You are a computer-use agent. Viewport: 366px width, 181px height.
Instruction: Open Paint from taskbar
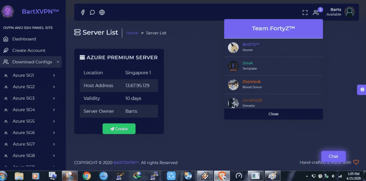(x=272, y=176)
